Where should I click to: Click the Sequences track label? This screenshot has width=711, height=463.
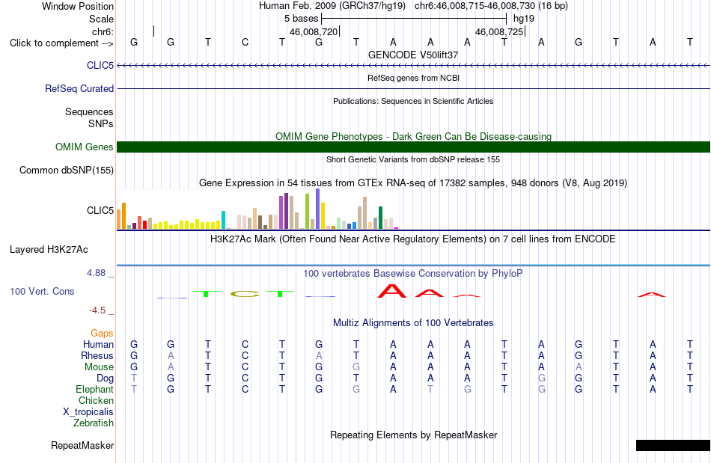(x=89, y=112)
